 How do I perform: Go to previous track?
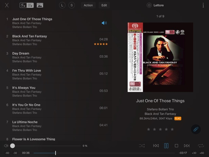156,146
